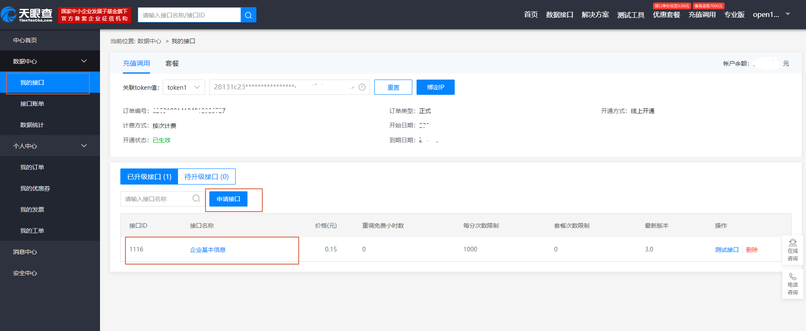Viewport: 806px width, 331px height.
Task: Collapse the 数据中心 sidebar section
Action: [84, 61]
